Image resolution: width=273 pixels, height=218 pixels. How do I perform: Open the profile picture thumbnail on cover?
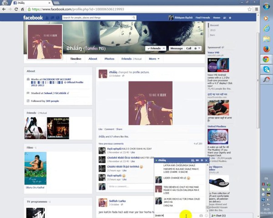tap(45, 42)
